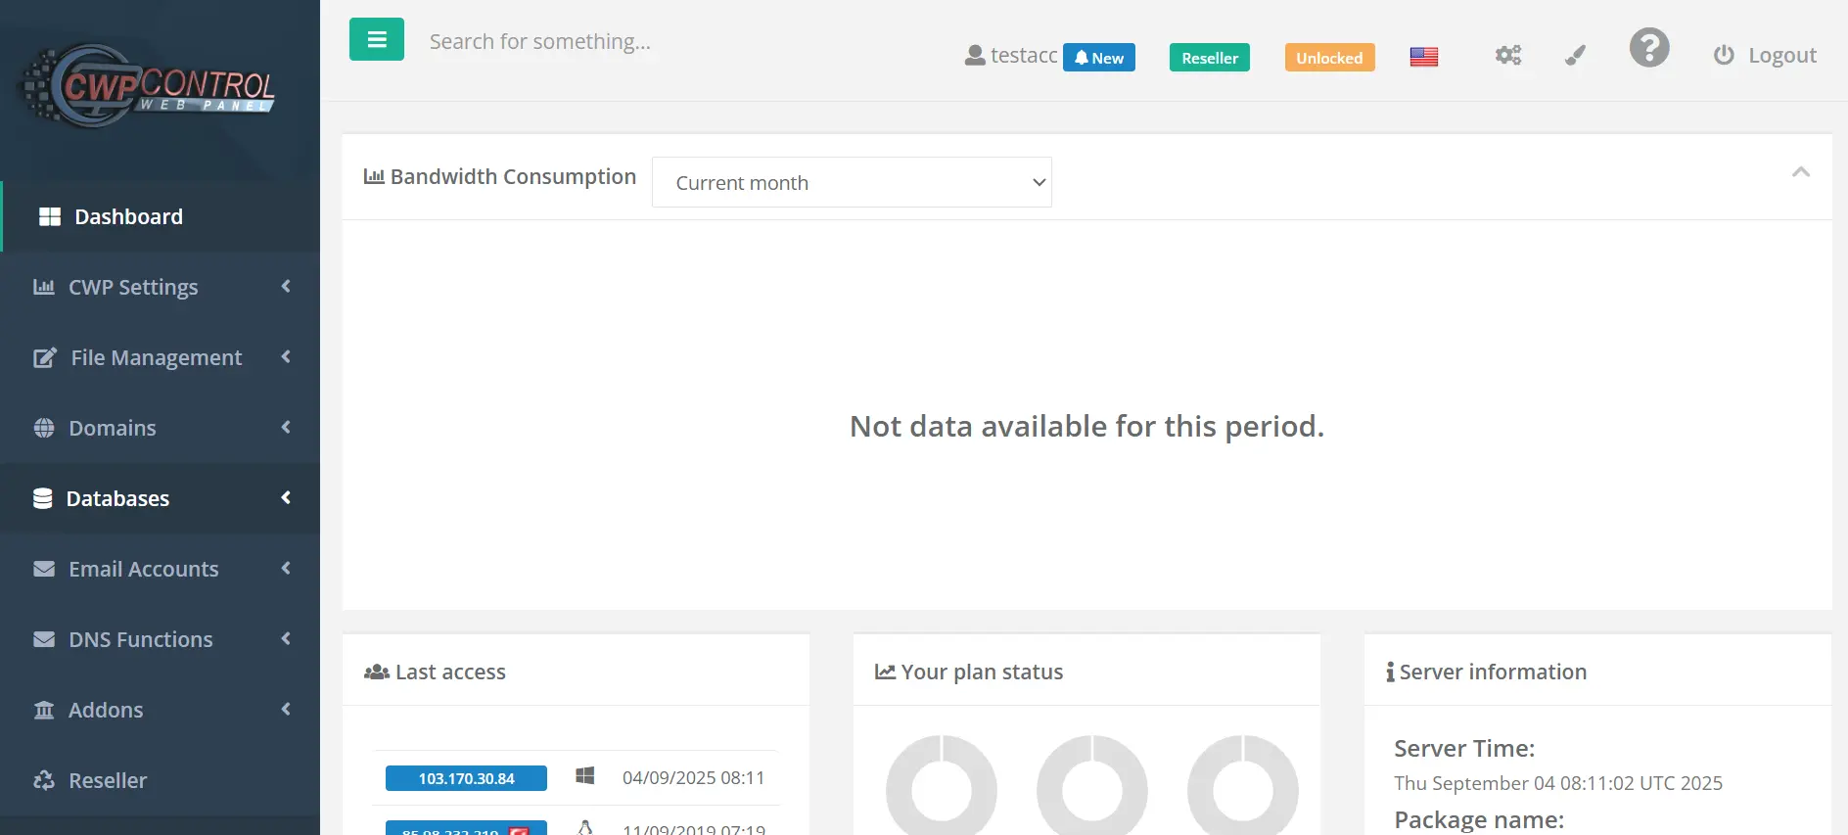The height and width of the screenshot is (835, 1848).
Task: Click the 103.170.30.84 IP badge
Action: coord(466,778)
